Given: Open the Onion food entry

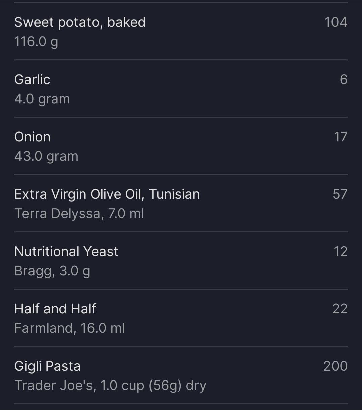Looking at the screenshot, I should (32, 137).
